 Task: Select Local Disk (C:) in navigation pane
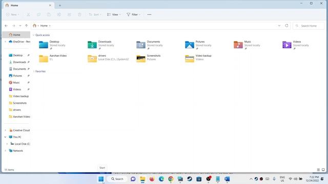coord(20,144)
